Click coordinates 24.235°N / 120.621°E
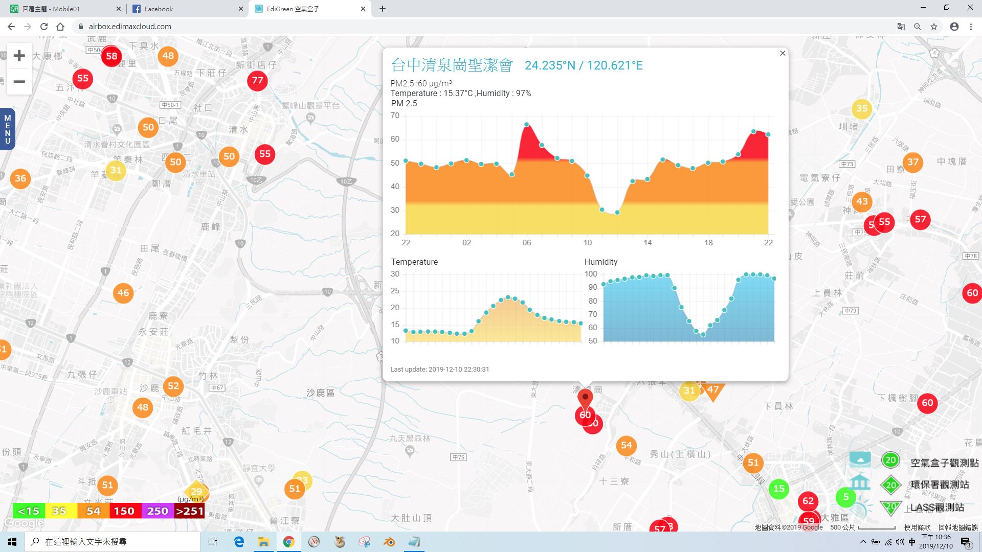This screenshot has height=552, width=982. (584, 65)
